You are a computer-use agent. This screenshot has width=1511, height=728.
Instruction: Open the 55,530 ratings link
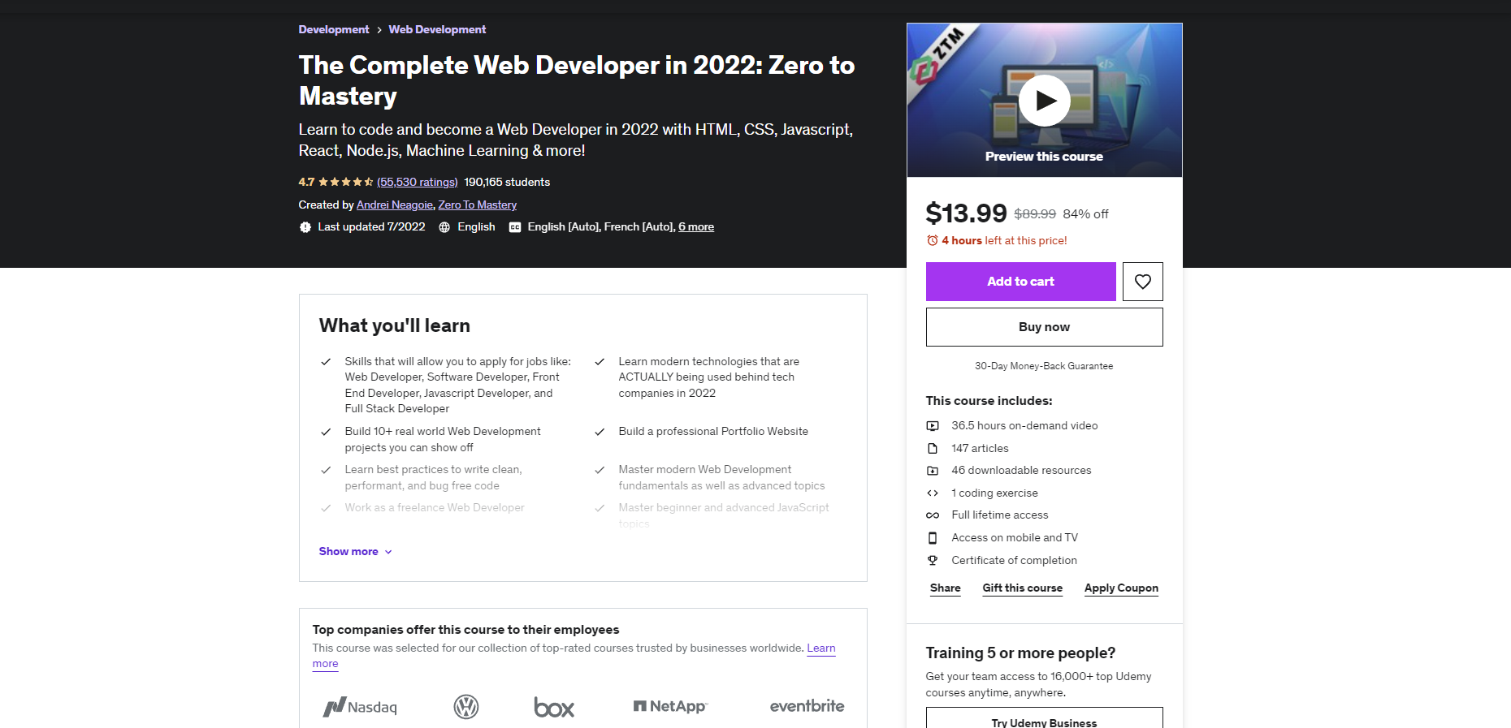418,183
